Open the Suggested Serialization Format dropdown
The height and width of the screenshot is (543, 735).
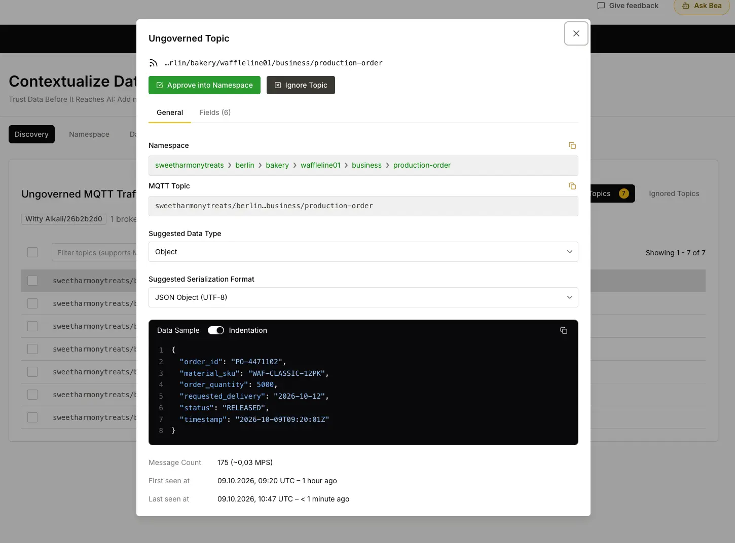click(363, 297)
